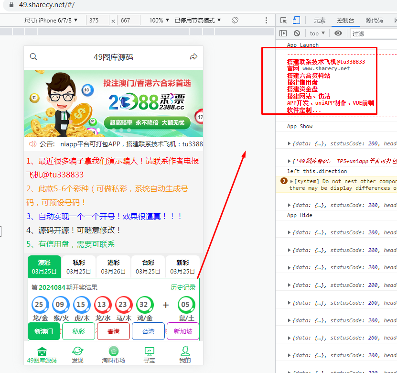
Task: Select the 台彩 03月25日 tab
Action: pos(148,266)
